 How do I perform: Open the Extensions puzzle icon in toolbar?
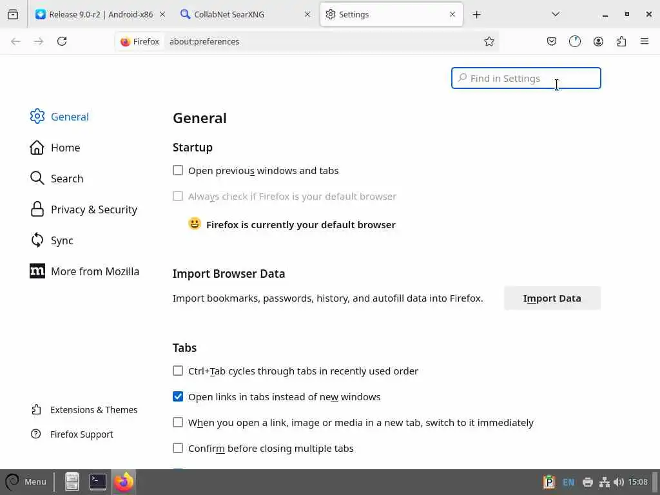pos(621,41)
